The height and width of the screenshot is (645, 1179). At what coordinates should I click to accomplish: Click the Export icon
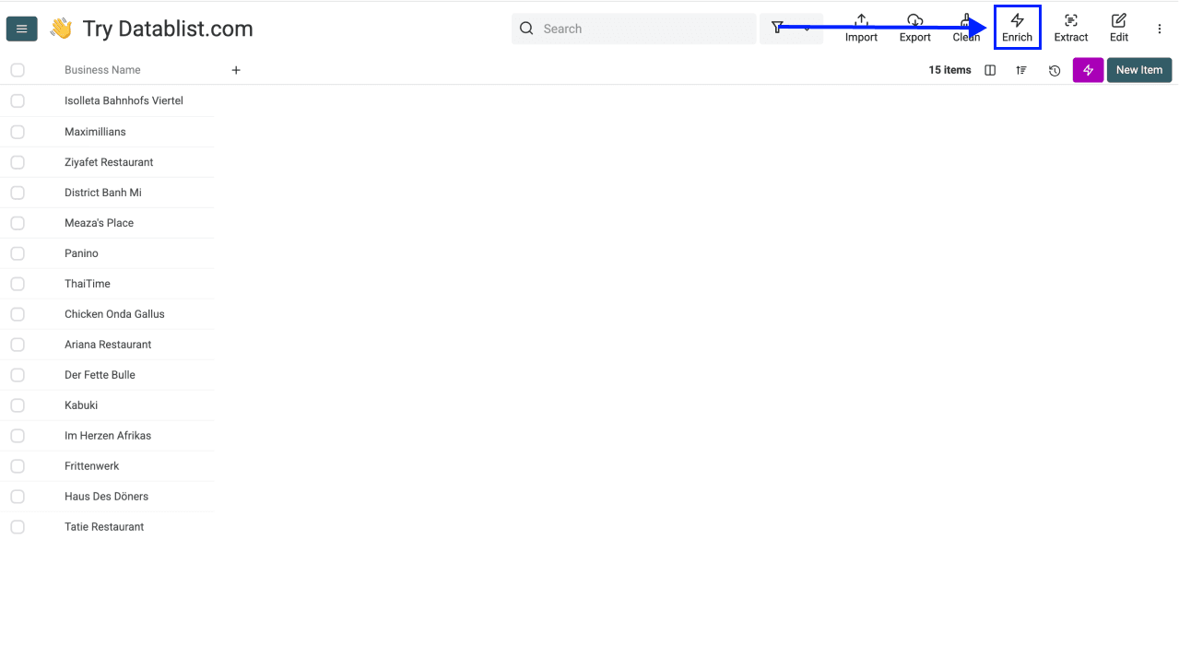[x=914, y=28]
